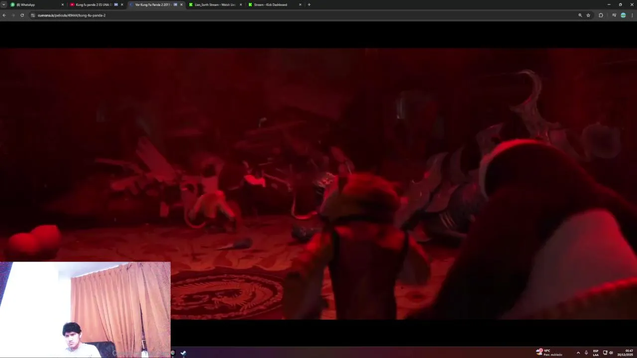Image resolution: width=637 pixels, height=358 pixels.
Task: Minimize the Chrome window
Action: pyautogui.click(x=609, y=4)
